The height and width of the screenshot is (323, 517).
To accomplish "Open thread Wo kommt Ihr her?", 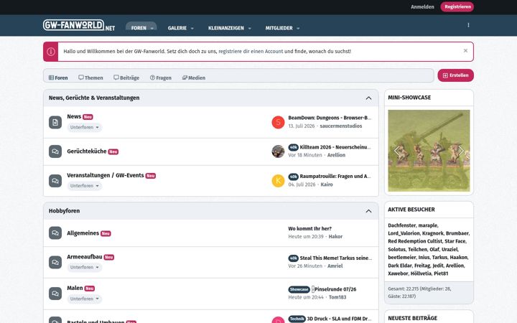I will 309,228.
